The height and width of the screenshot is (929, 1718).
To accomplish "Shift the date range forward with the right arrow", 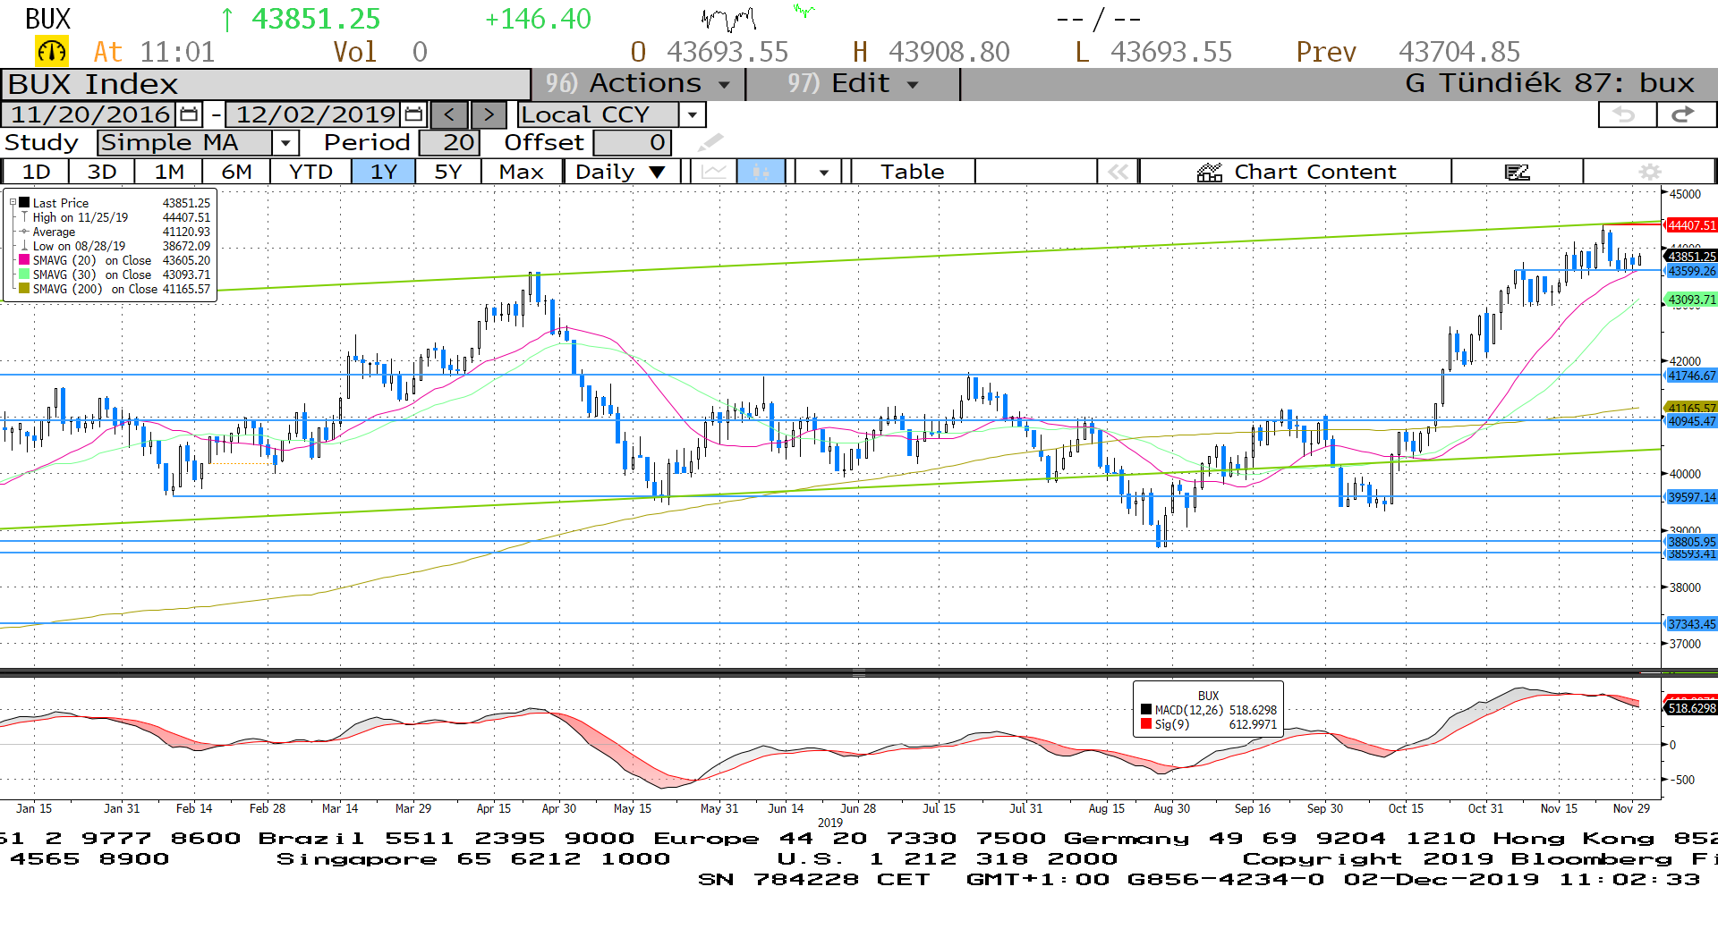I will tap(489, 114).
